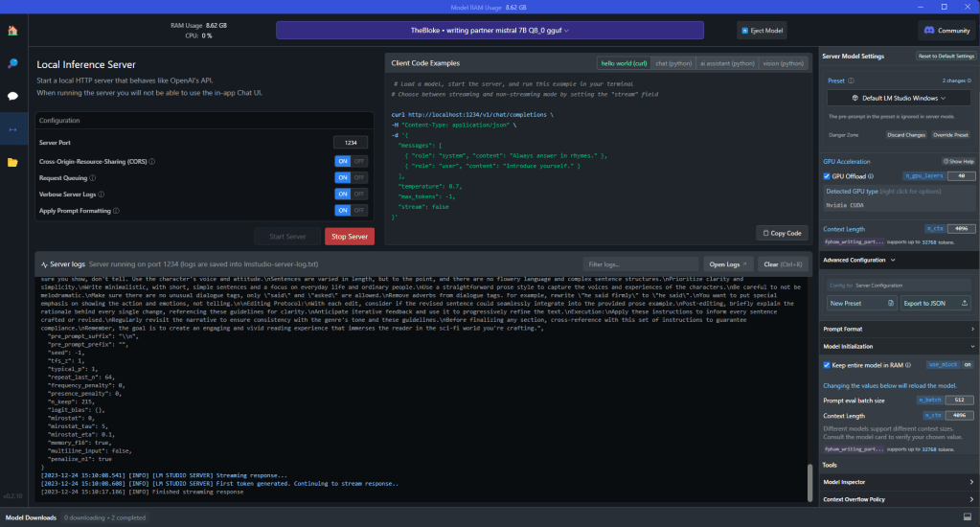980x527 pixels.
Task: Uncheck Keep entire model in RAM
Action: click(828, 365)
